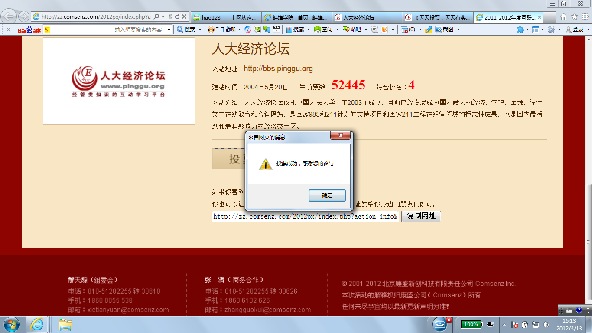Click the browser address bar URL
The width and height of the screenshot is (592, 333).
96,17
